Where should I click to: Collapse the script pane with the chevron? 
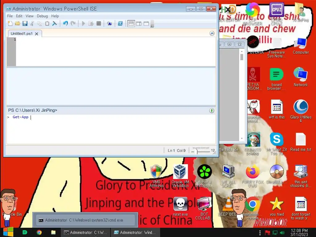[212, 33]
